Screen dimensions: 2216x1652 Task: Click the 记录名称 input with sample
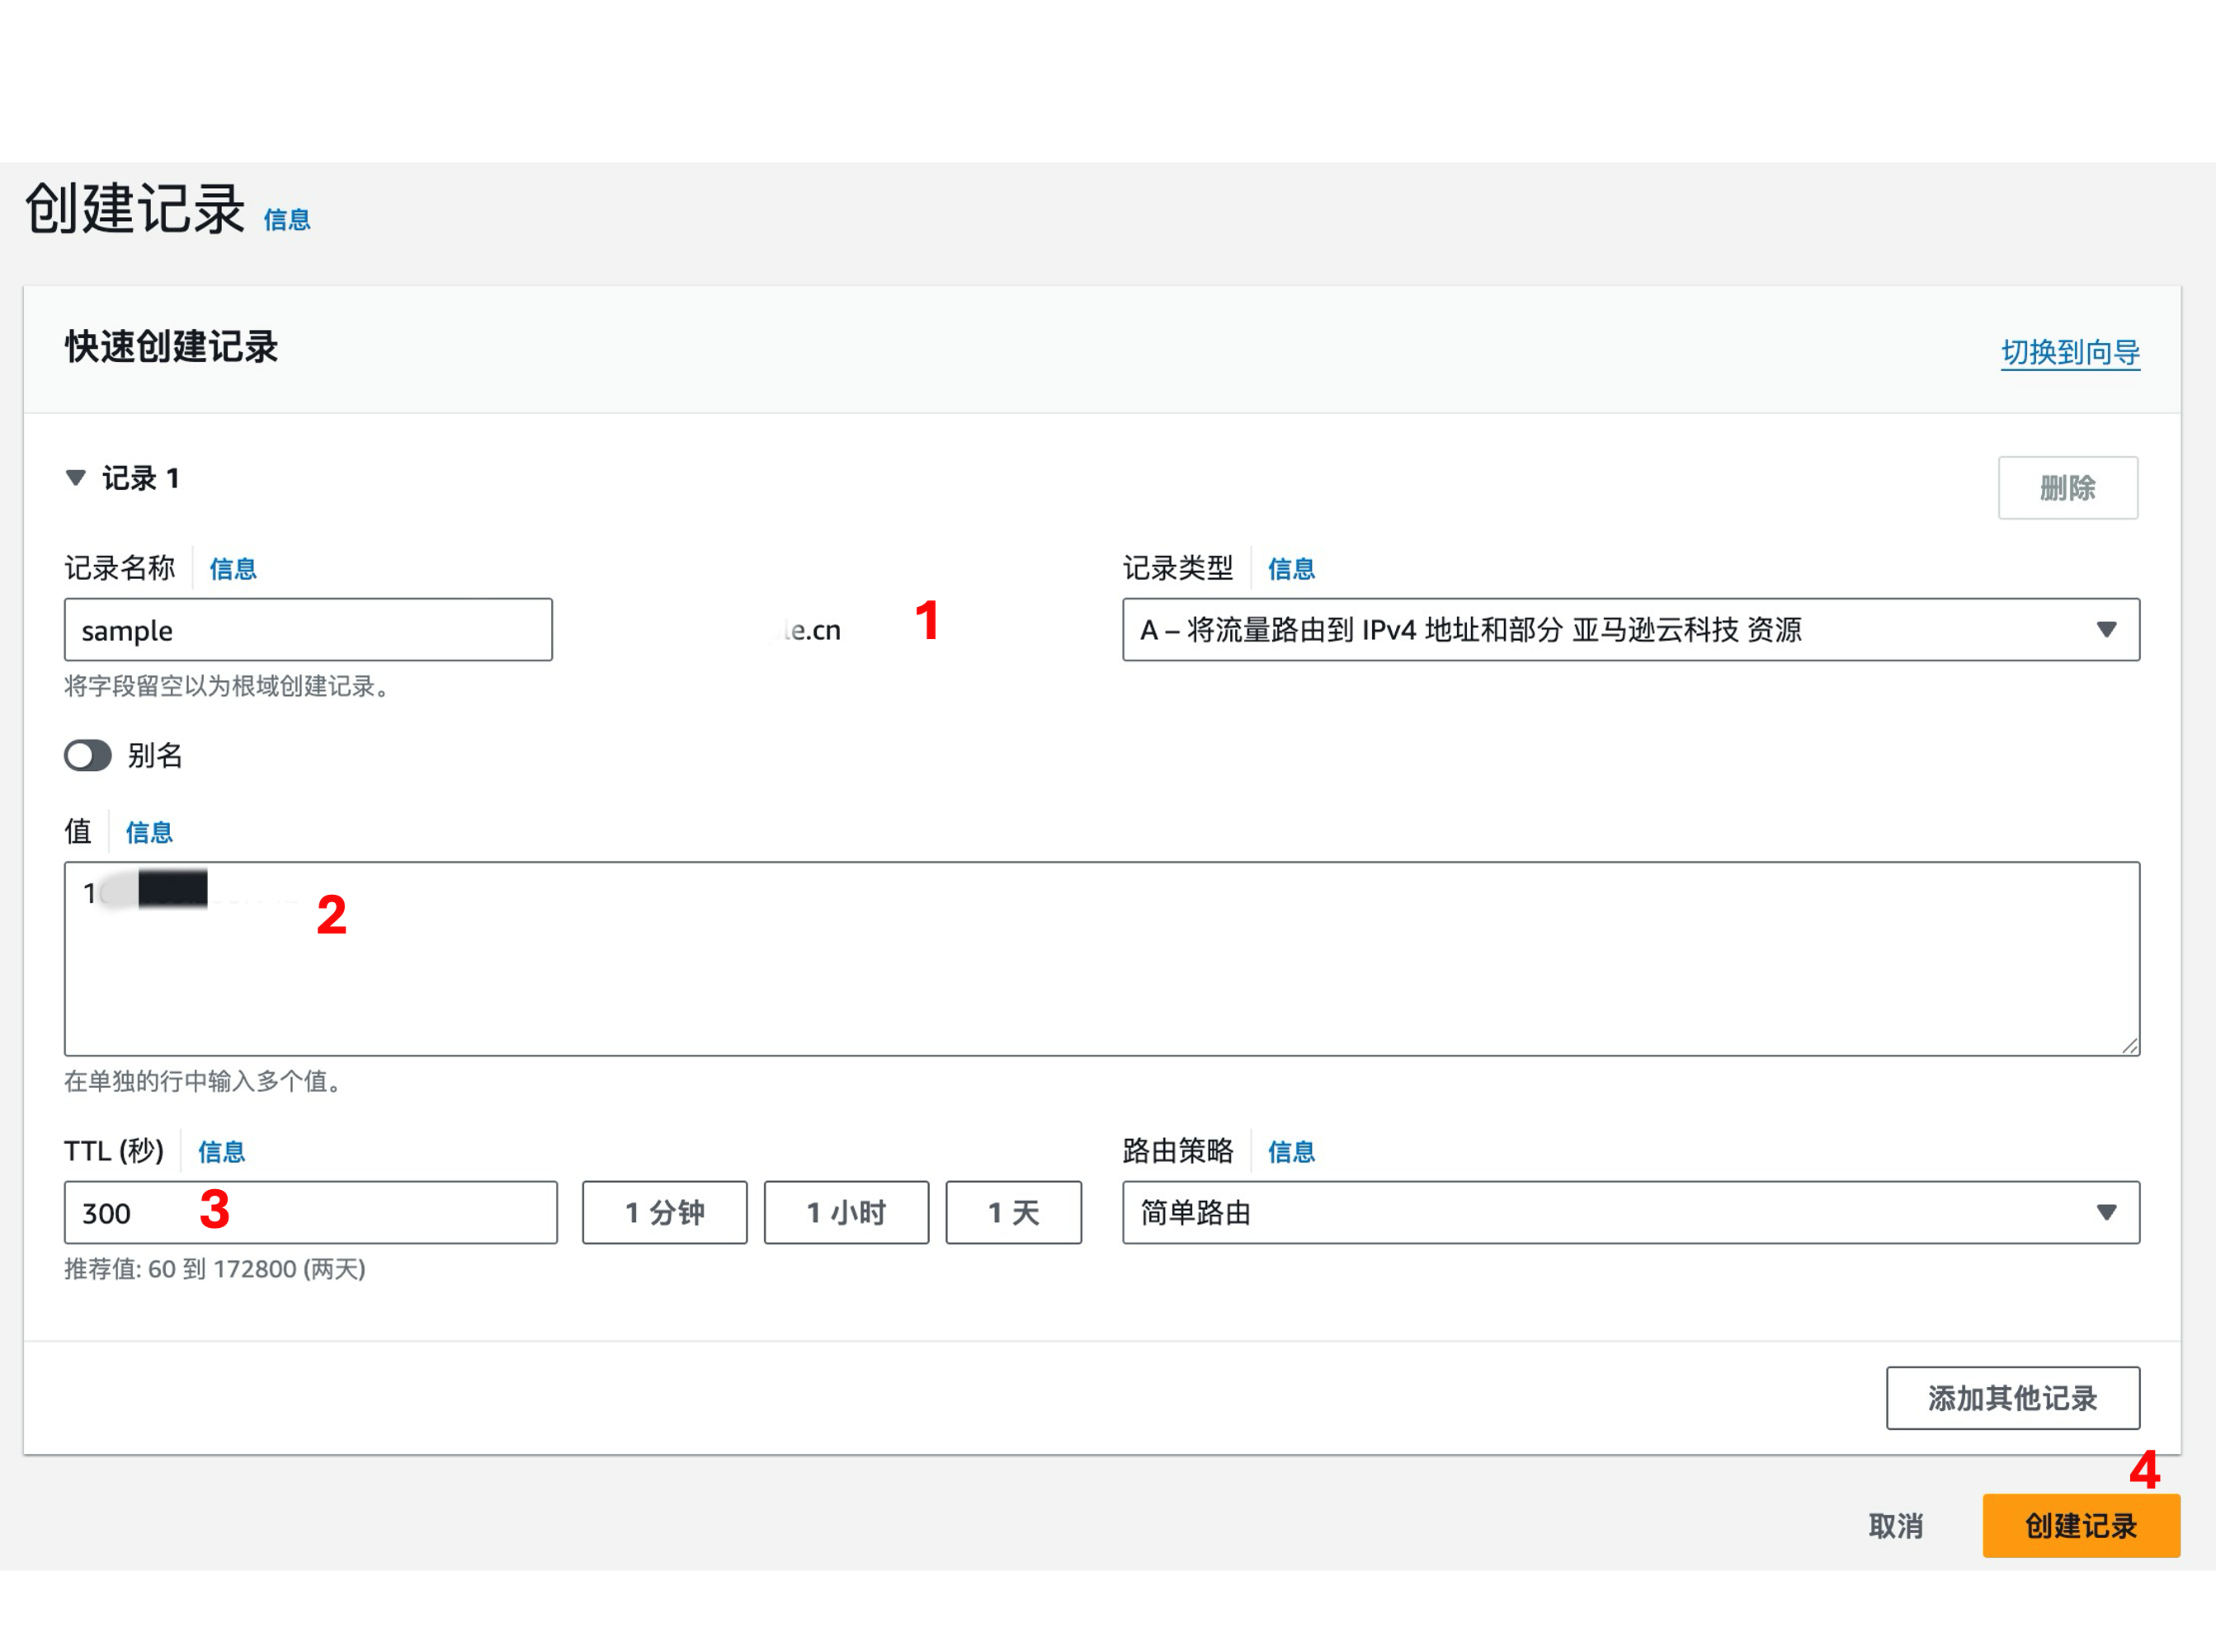click(x=308, y=630)
